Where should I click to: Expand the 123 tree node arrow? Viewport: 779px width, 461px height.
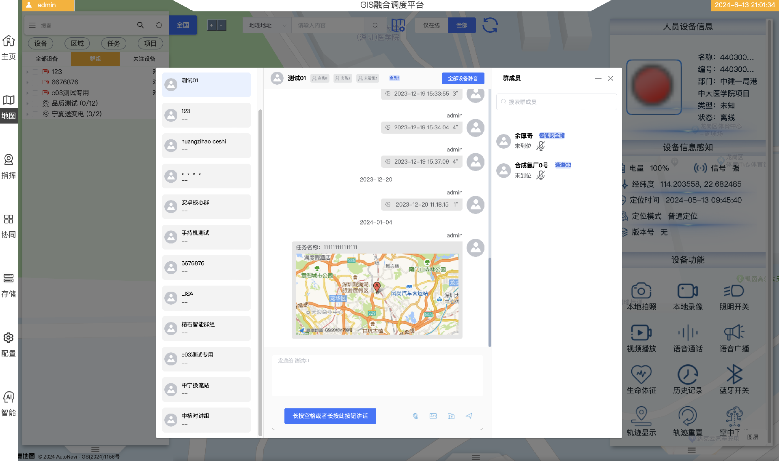pyautogui.click(x=27, y=72)
